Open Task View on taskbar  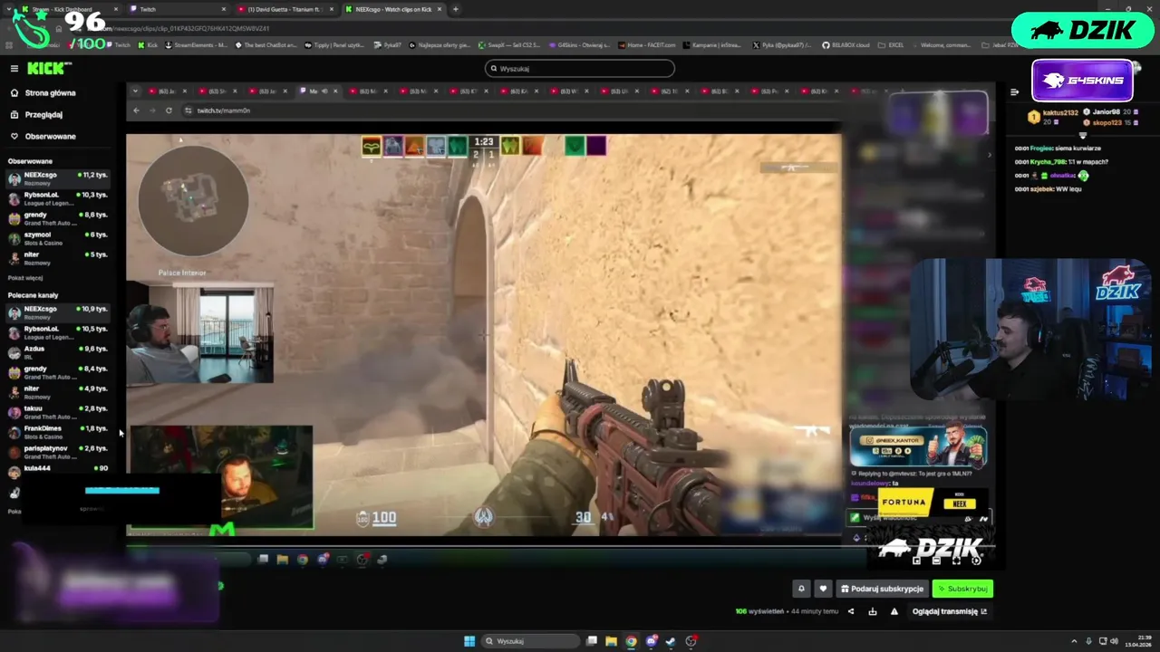pos(591,641)
